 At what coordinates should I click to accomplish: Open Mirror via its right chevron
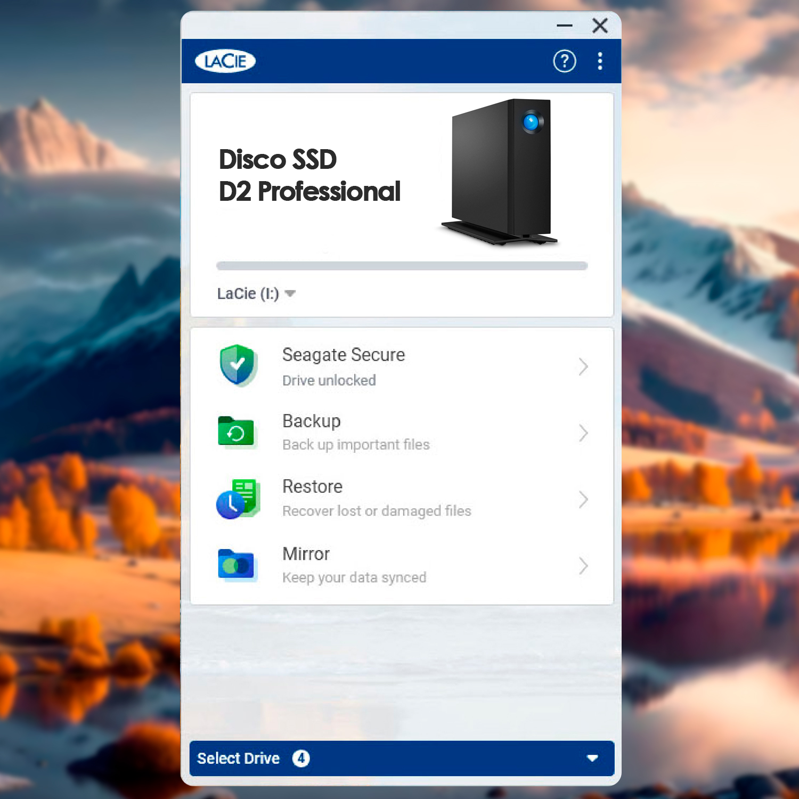pyautogui.click(x=583, y=566)
